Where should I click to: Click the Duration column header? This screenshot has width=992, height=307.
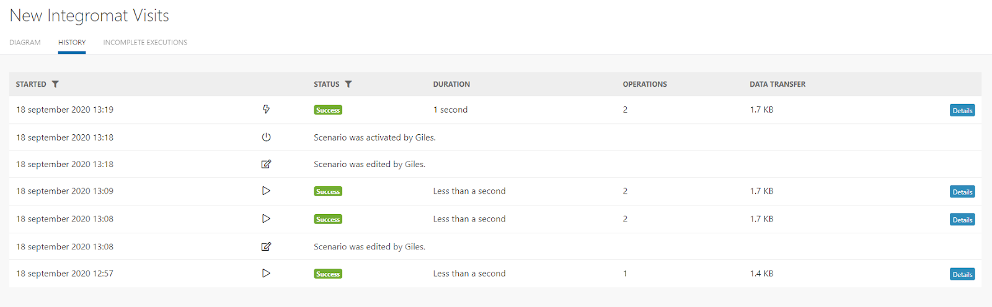click(451, 84)
